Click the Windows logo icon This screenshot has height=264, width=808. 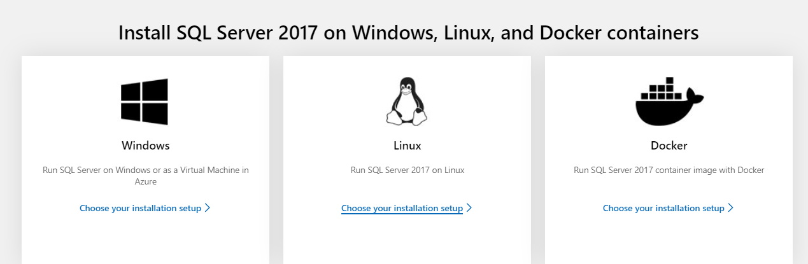pos(145,102)
